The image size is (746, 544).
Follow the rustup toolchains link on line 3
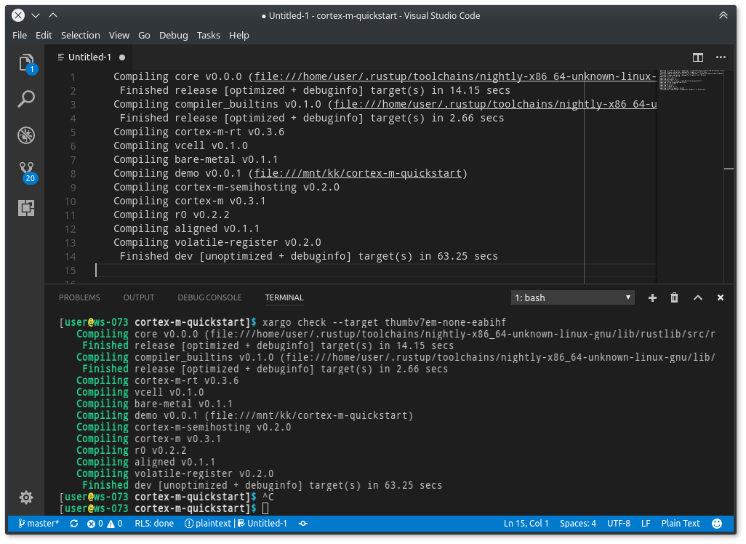(x=495, y=104)
